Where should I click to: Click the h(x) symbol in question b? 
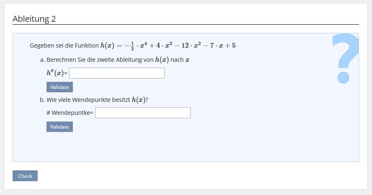coord(139,100)
